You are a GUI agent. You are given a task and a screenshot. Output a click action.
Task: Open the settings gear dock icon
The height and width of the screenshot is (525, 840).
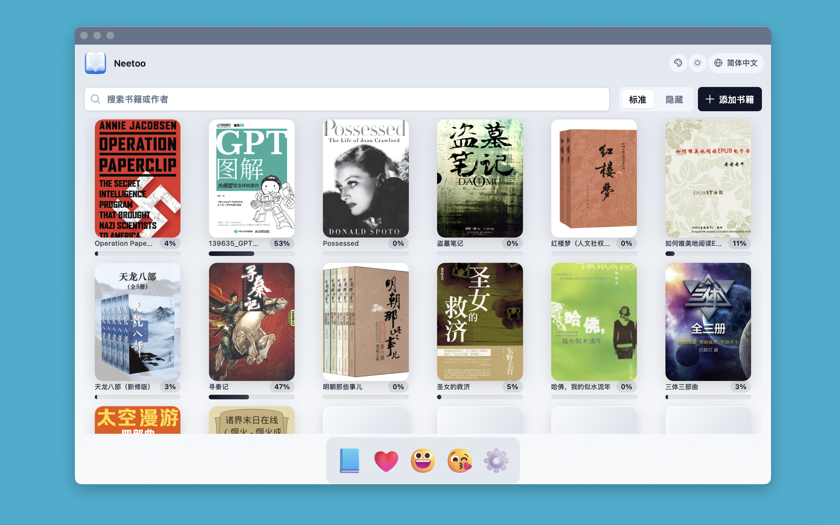coord(496,460)
